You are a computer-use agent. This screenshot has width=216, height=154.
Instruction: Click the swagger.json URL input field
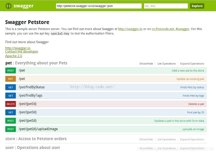(99, 6)
